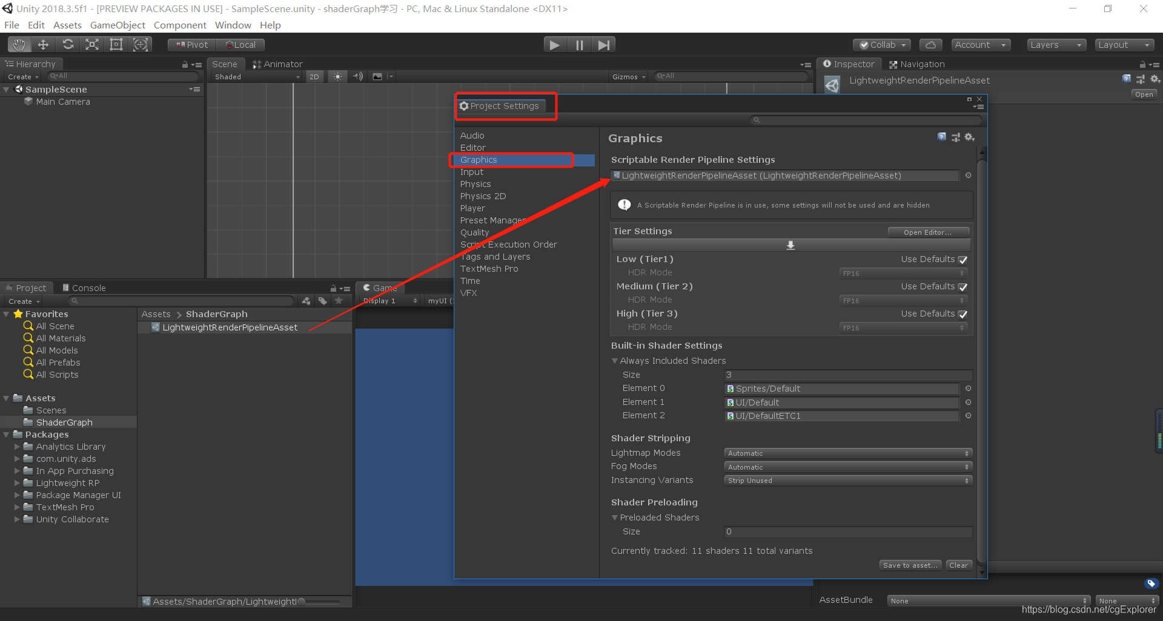Image resolution: width=1163 pixels, height=621 pixels.
Task: Click the Play button
Action: pyautogui.click(x=554, y=45)
